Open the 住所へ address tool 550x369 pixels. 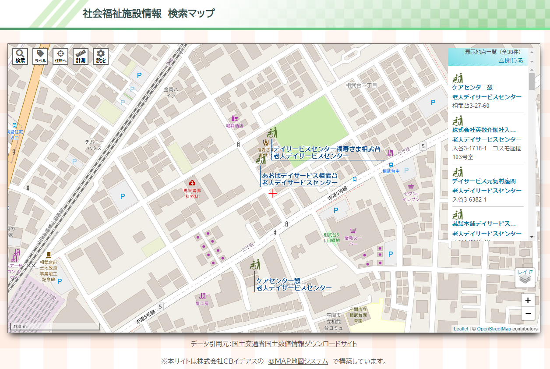[x=60, y=57]
